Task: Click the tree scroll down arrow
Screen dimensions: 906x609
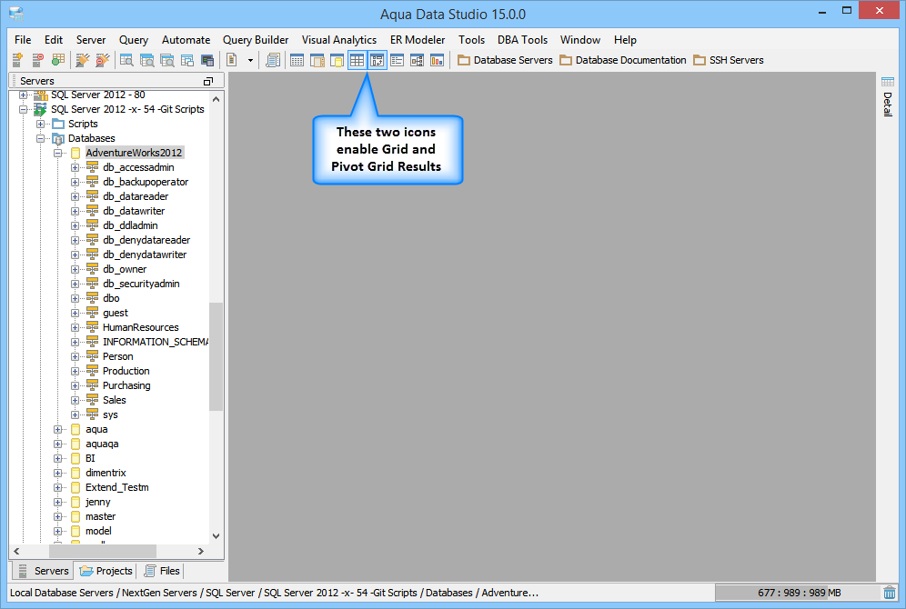Action: click(216, 535)
